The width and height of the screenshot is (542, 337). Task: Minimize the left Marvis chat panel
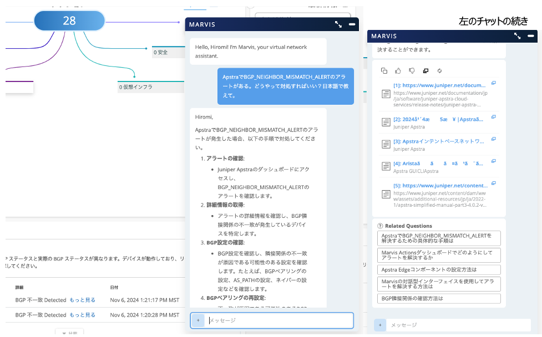point(352,24)
